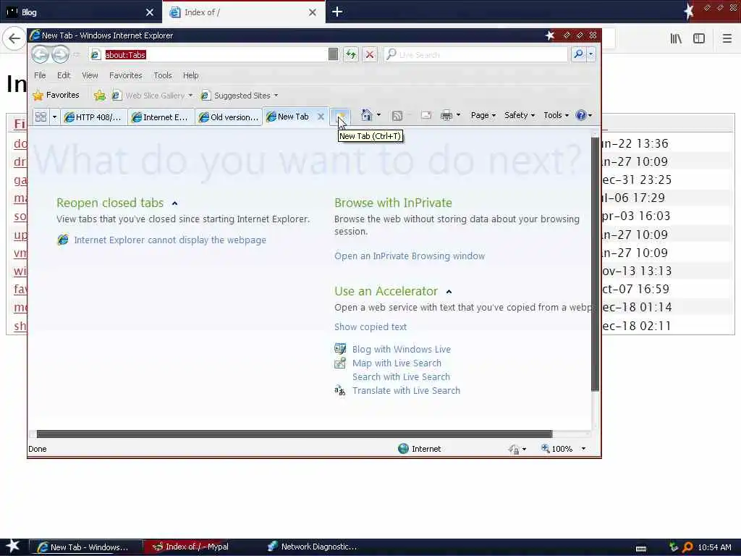The height and width of the screenshot is (556, 741).
Task: Refresh the page in Internet Explorer
Action: pos(351,55)
